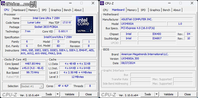Select the Socket 2833 FCBGA package field
The width and height of the screenshot is (198, 98).
click(x=46, y=27)
